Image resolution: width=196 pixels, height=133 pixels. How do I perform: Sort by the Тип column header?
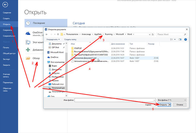click(131, 44)
